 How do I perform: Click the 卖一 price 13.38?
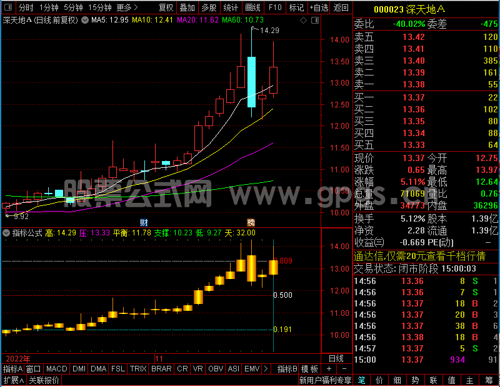414,84
